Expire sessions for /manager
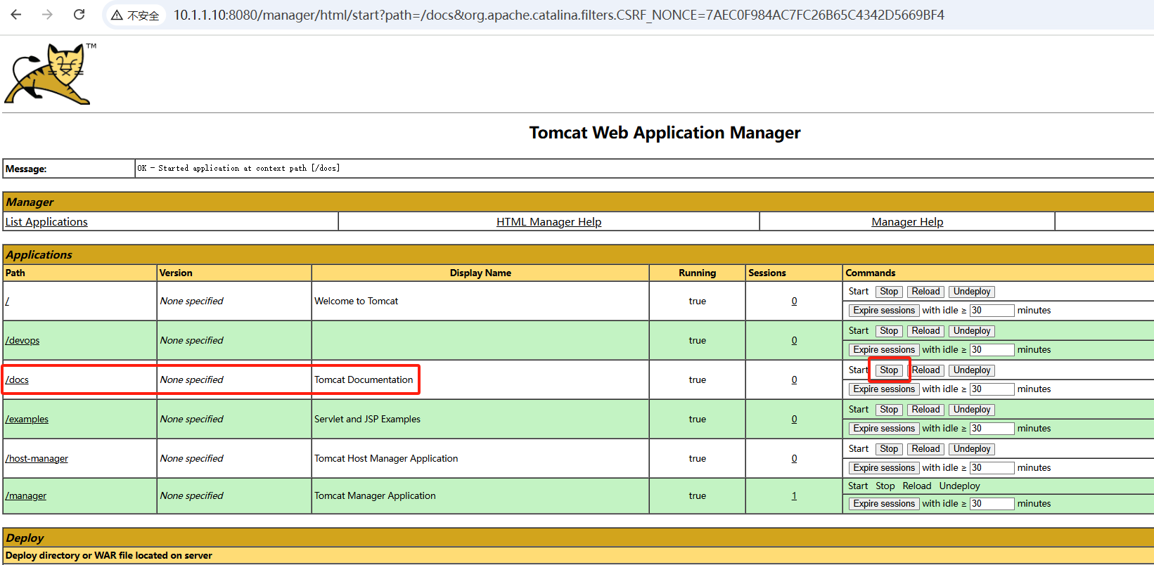 884,504
